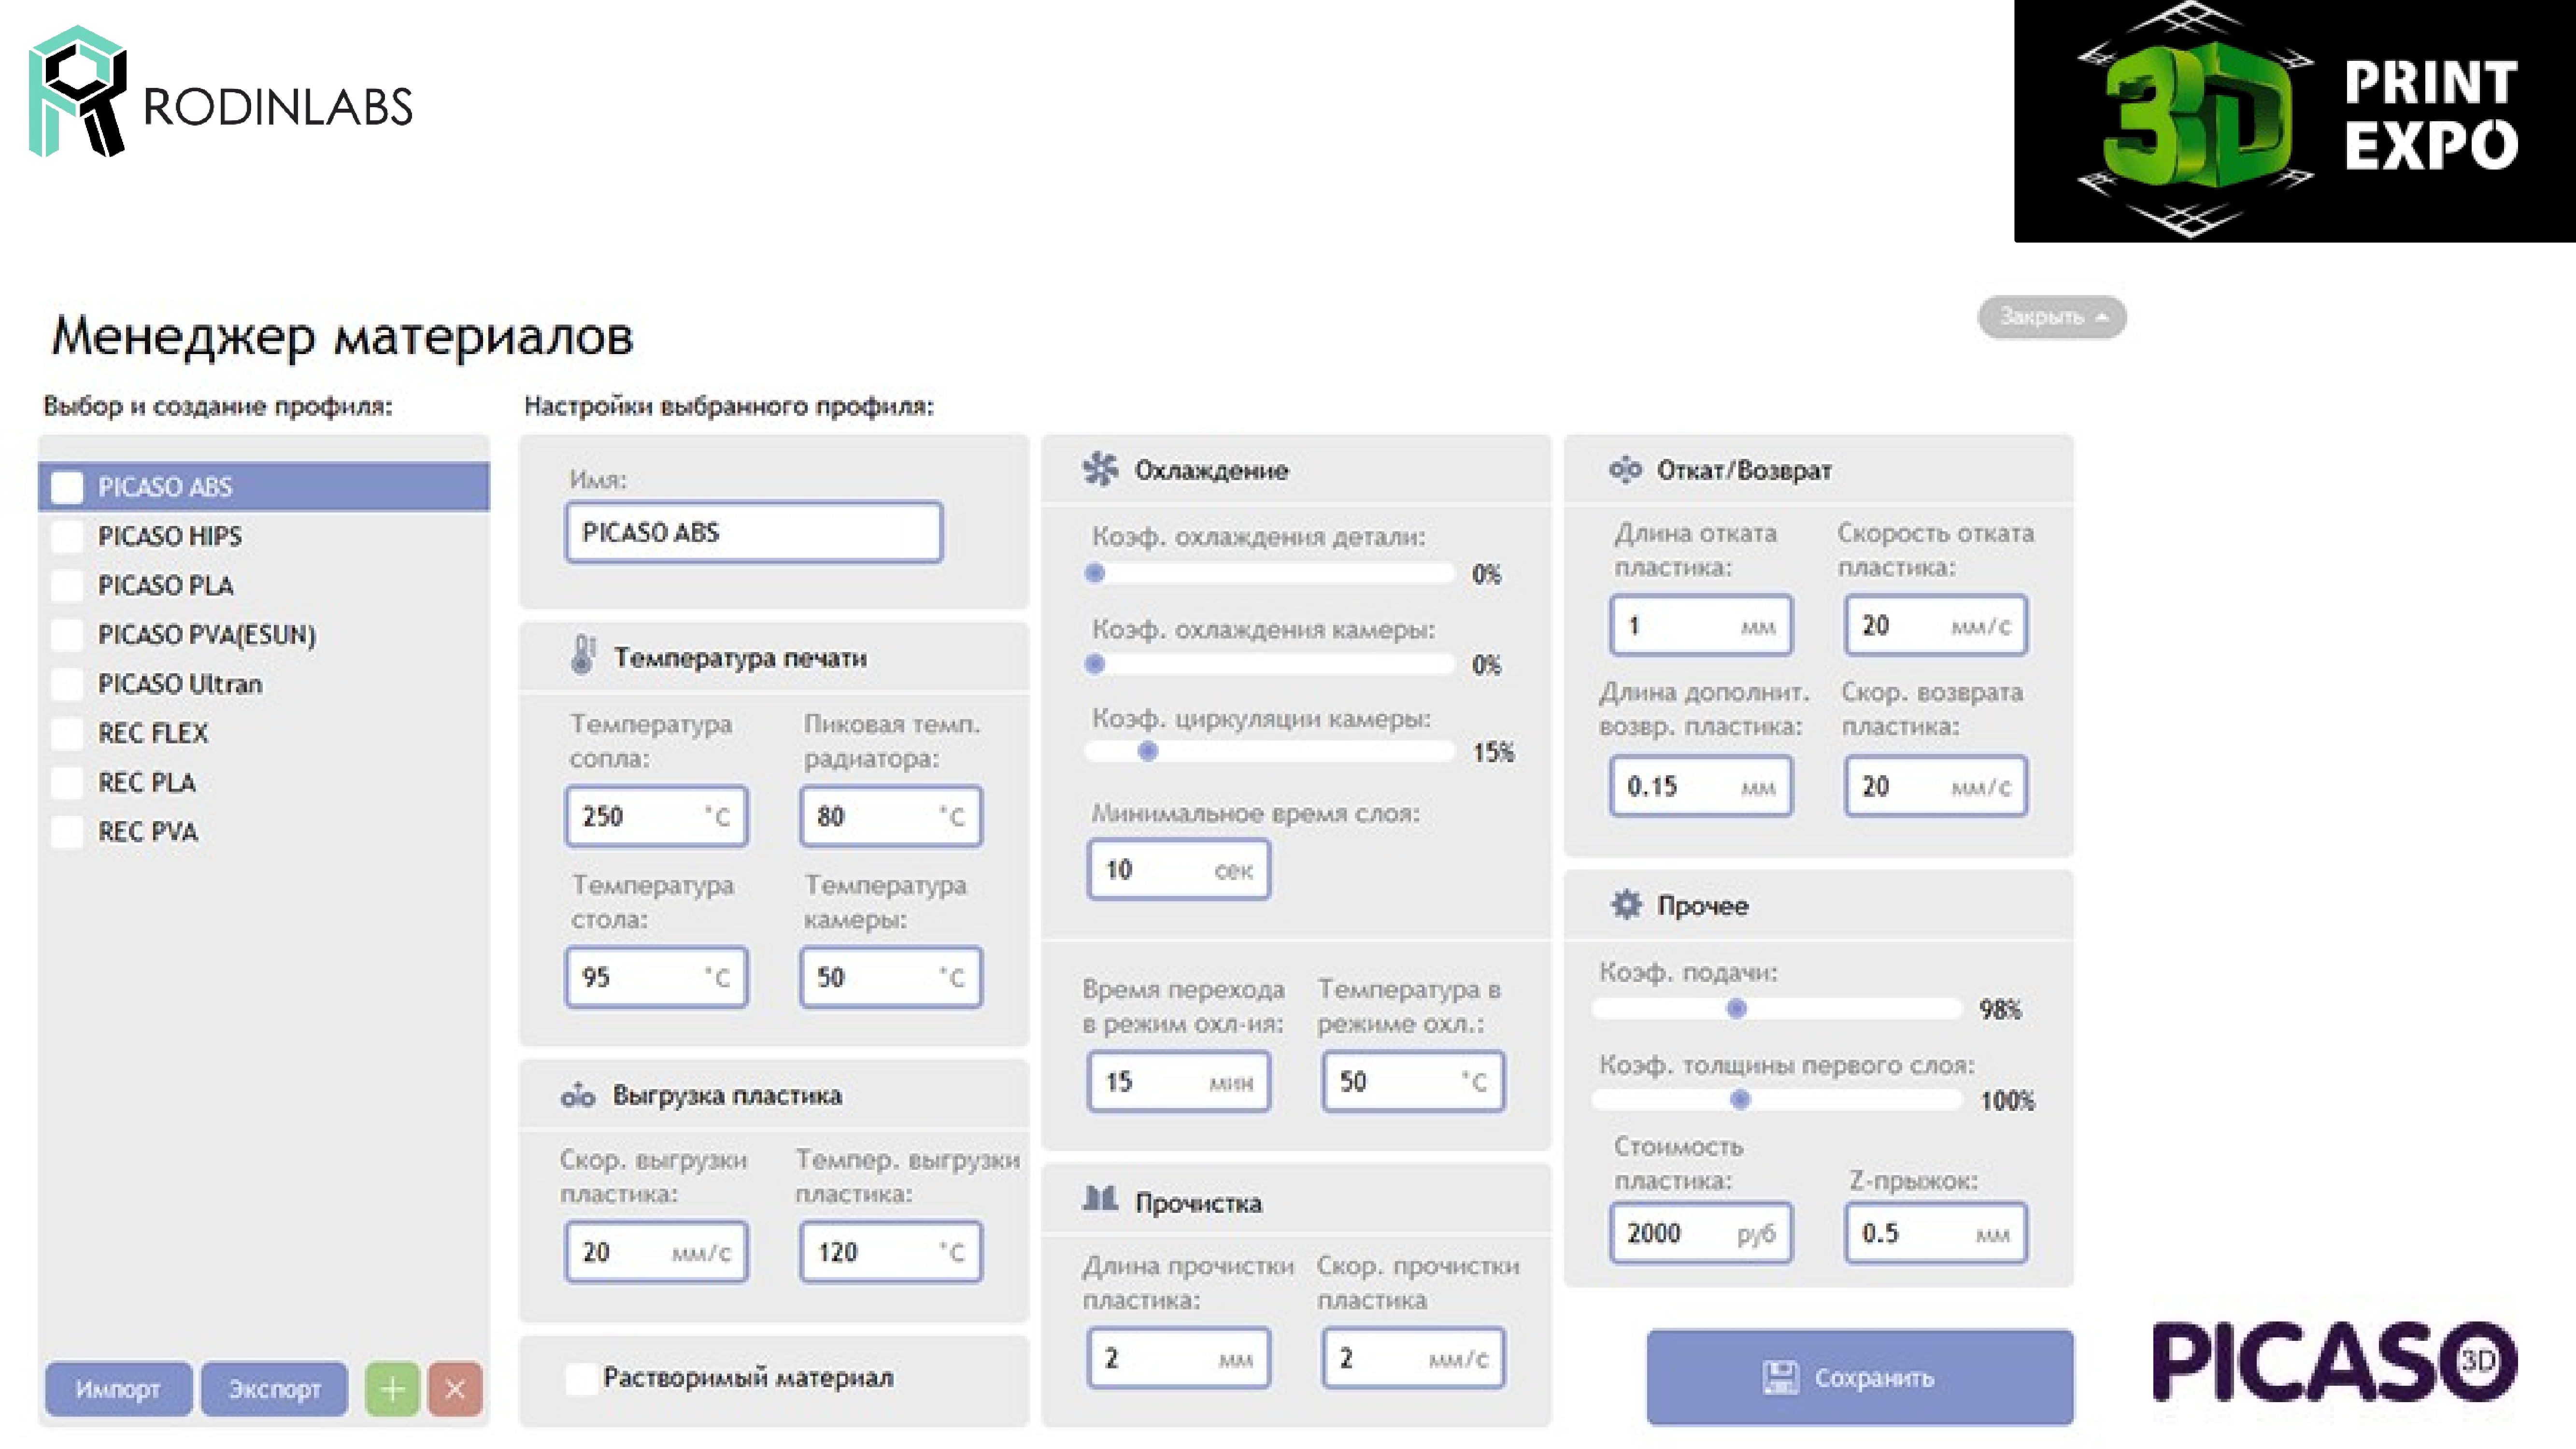
Task: Click Темпер. выгрузки пластика field 120
Action: 891,1252
